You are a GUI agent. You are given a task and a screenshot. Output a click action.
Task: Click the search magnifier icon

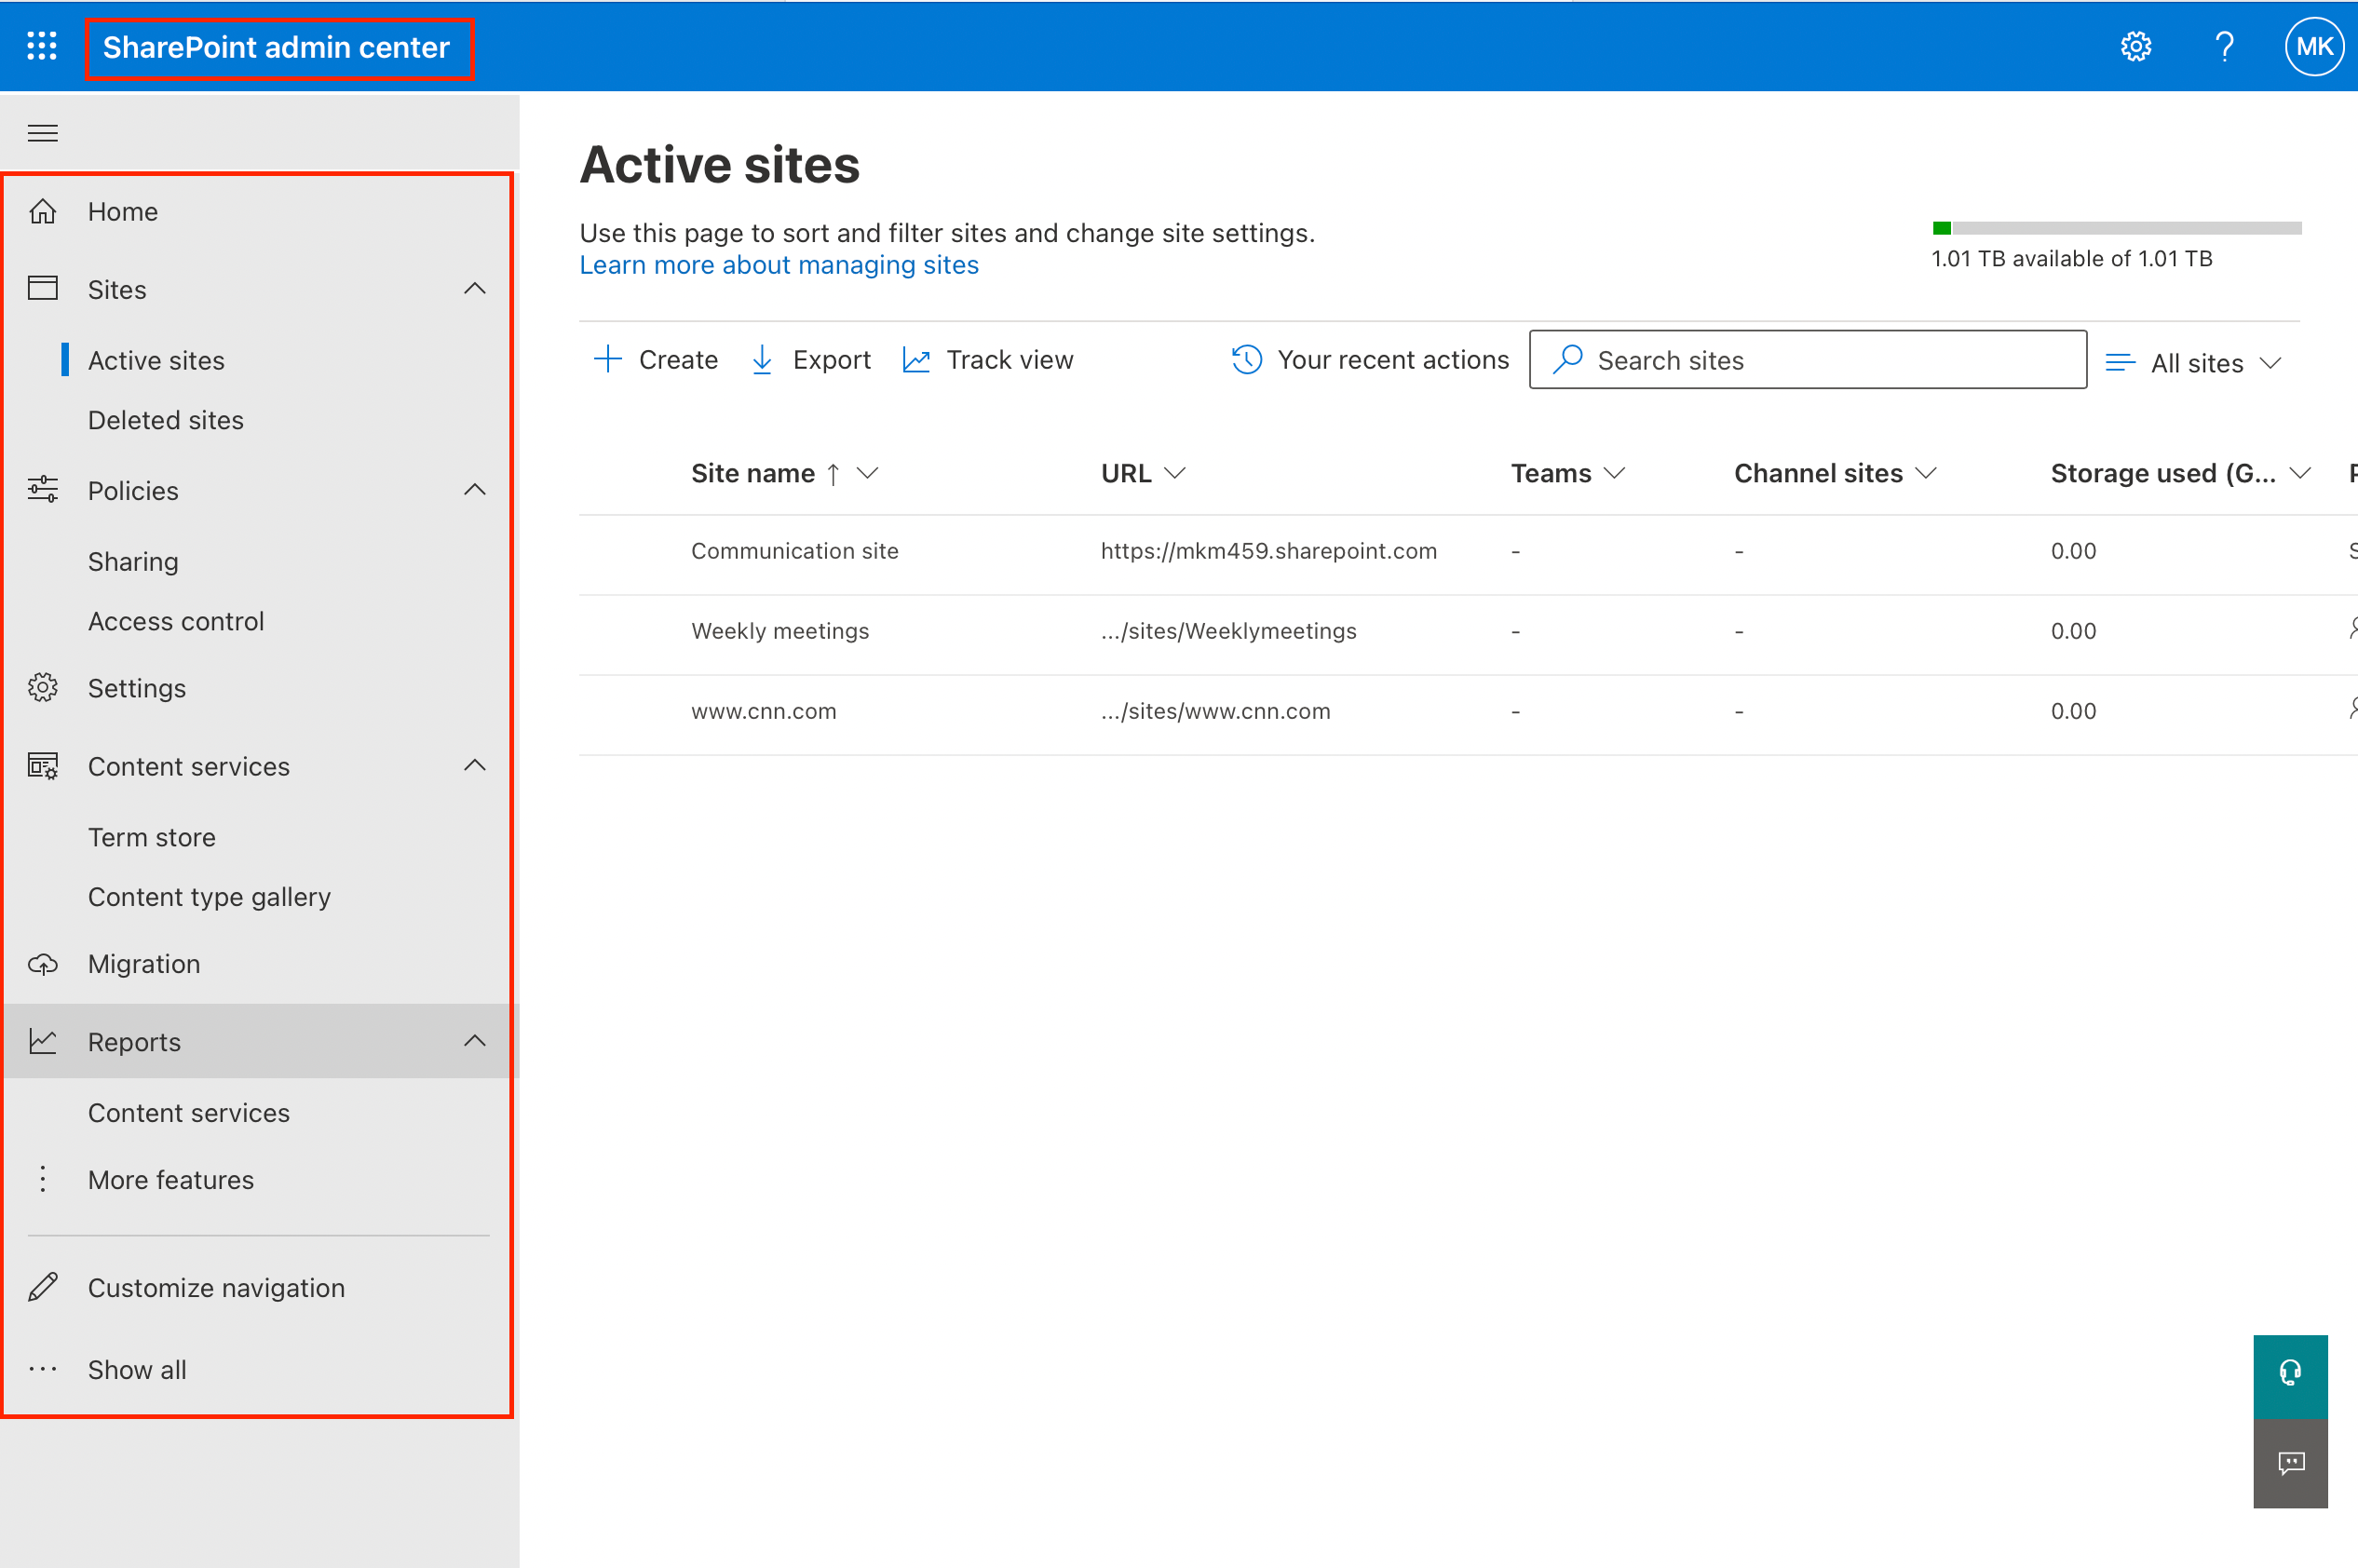coord(1568,359)
